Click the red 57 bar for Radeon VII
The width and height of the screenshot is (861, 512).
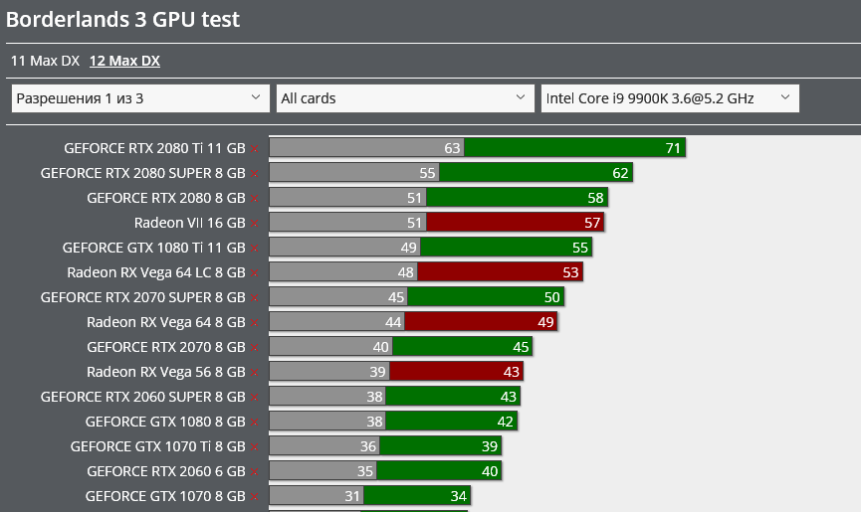click(x=516, y=222)
